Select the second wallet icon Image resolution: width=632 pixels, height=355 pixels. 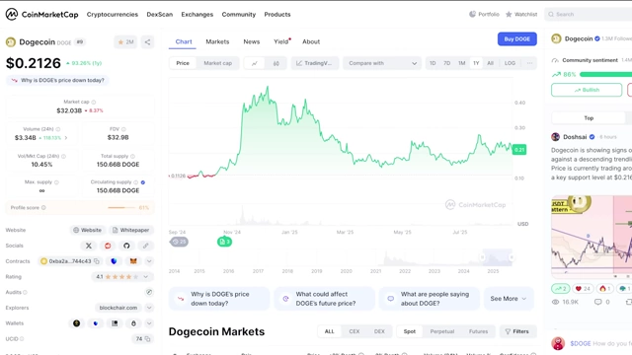tap(96, 323)
